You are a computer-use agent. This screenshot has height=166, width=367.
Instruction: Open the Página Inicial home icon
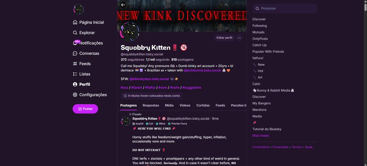pyautogui.click(x=75, y=22)
